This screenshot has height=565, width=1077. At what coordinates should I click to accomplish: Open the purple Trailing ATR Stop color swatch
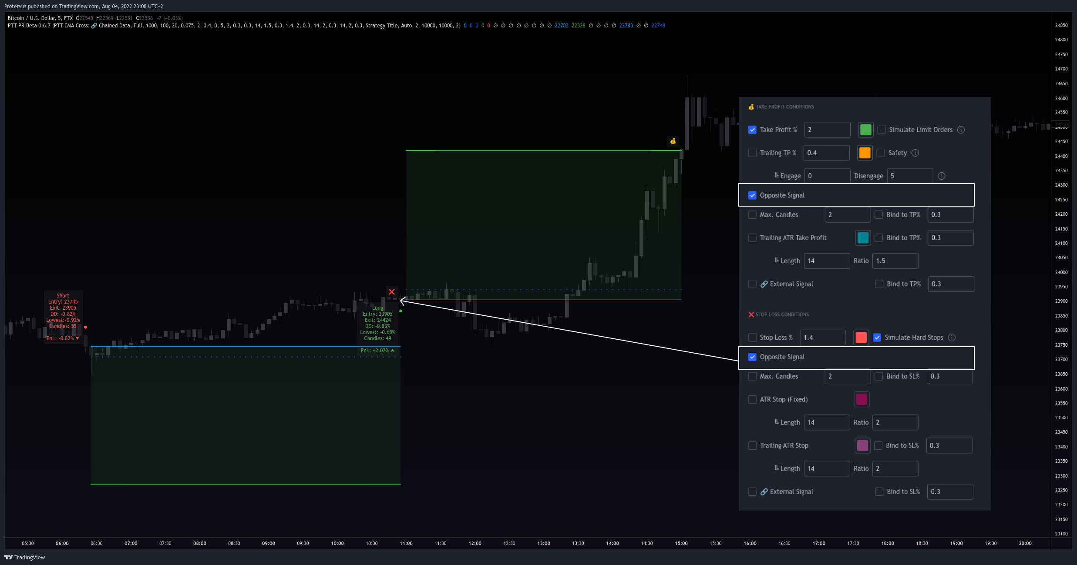tap(862, 445)
